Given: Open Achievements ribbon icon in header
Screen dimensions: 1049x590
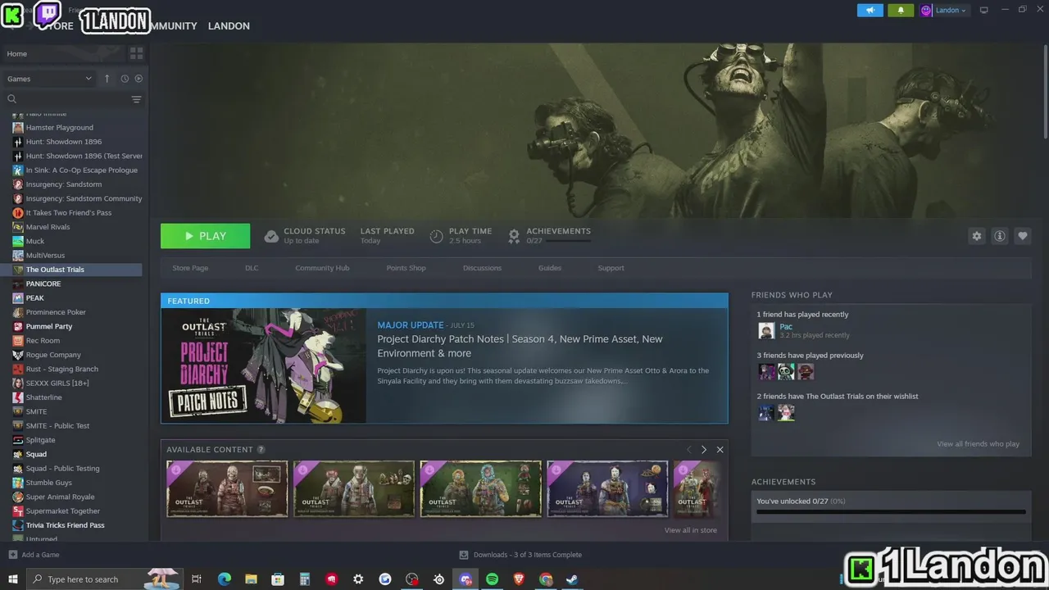Looking at the screenshot, I should tap(514, 236).
